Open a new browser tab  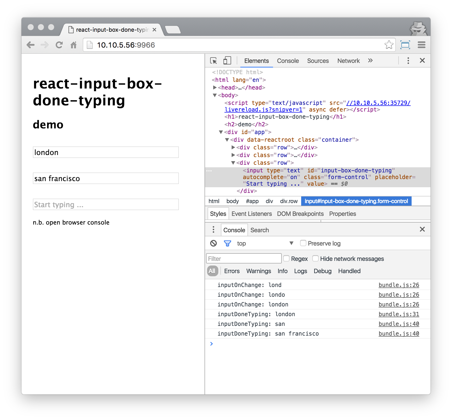[x=173, y=30]
